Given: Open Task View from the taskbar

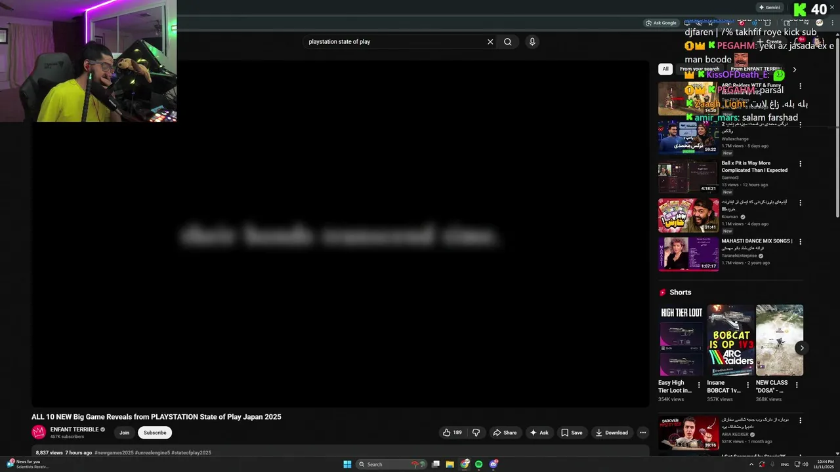Looking at the screenshot, I should click(x=435, y=464).
